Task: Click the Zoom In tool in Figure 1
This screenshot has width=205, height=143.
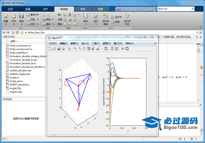Action: (75, 49)
